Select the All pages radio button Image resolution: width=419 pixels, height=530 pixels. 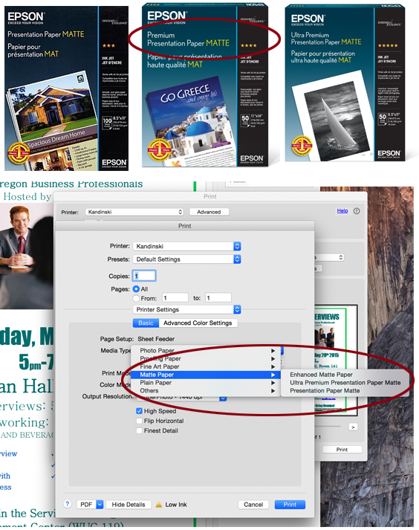click(136, 289)
